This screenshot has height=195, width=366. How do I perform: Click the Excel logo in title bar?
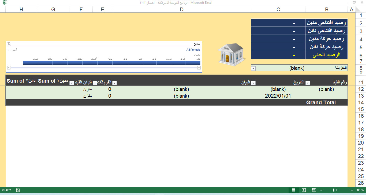coord(5,3)
